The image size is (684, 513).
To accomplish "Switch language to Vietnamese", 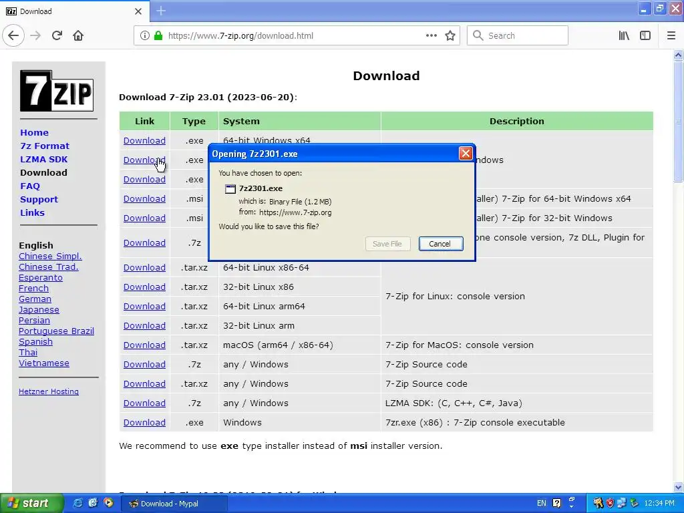I will (44, 363).
